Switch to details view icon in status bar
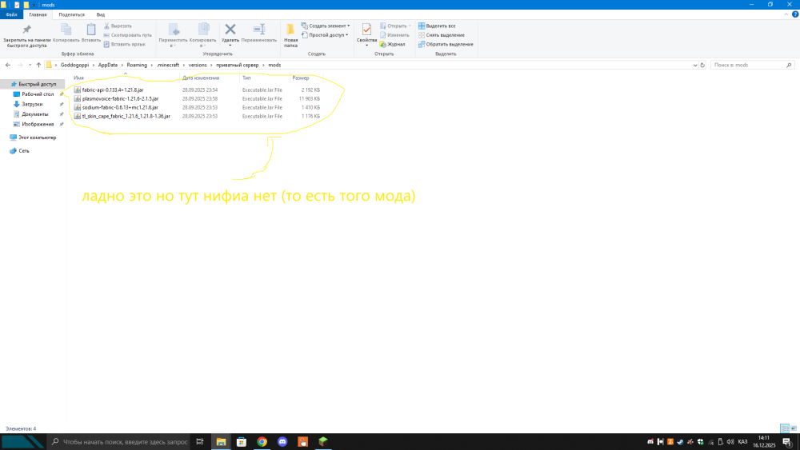 click(785, 428)
